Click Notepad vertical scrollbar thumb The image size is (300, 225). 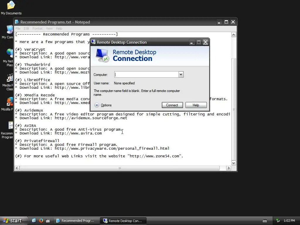coord(233,109)
